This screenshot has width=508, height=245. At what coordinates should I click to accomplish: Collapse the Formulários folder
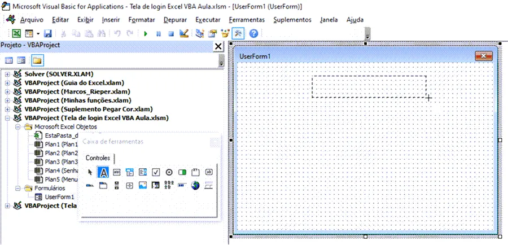(x=18, y=188)
